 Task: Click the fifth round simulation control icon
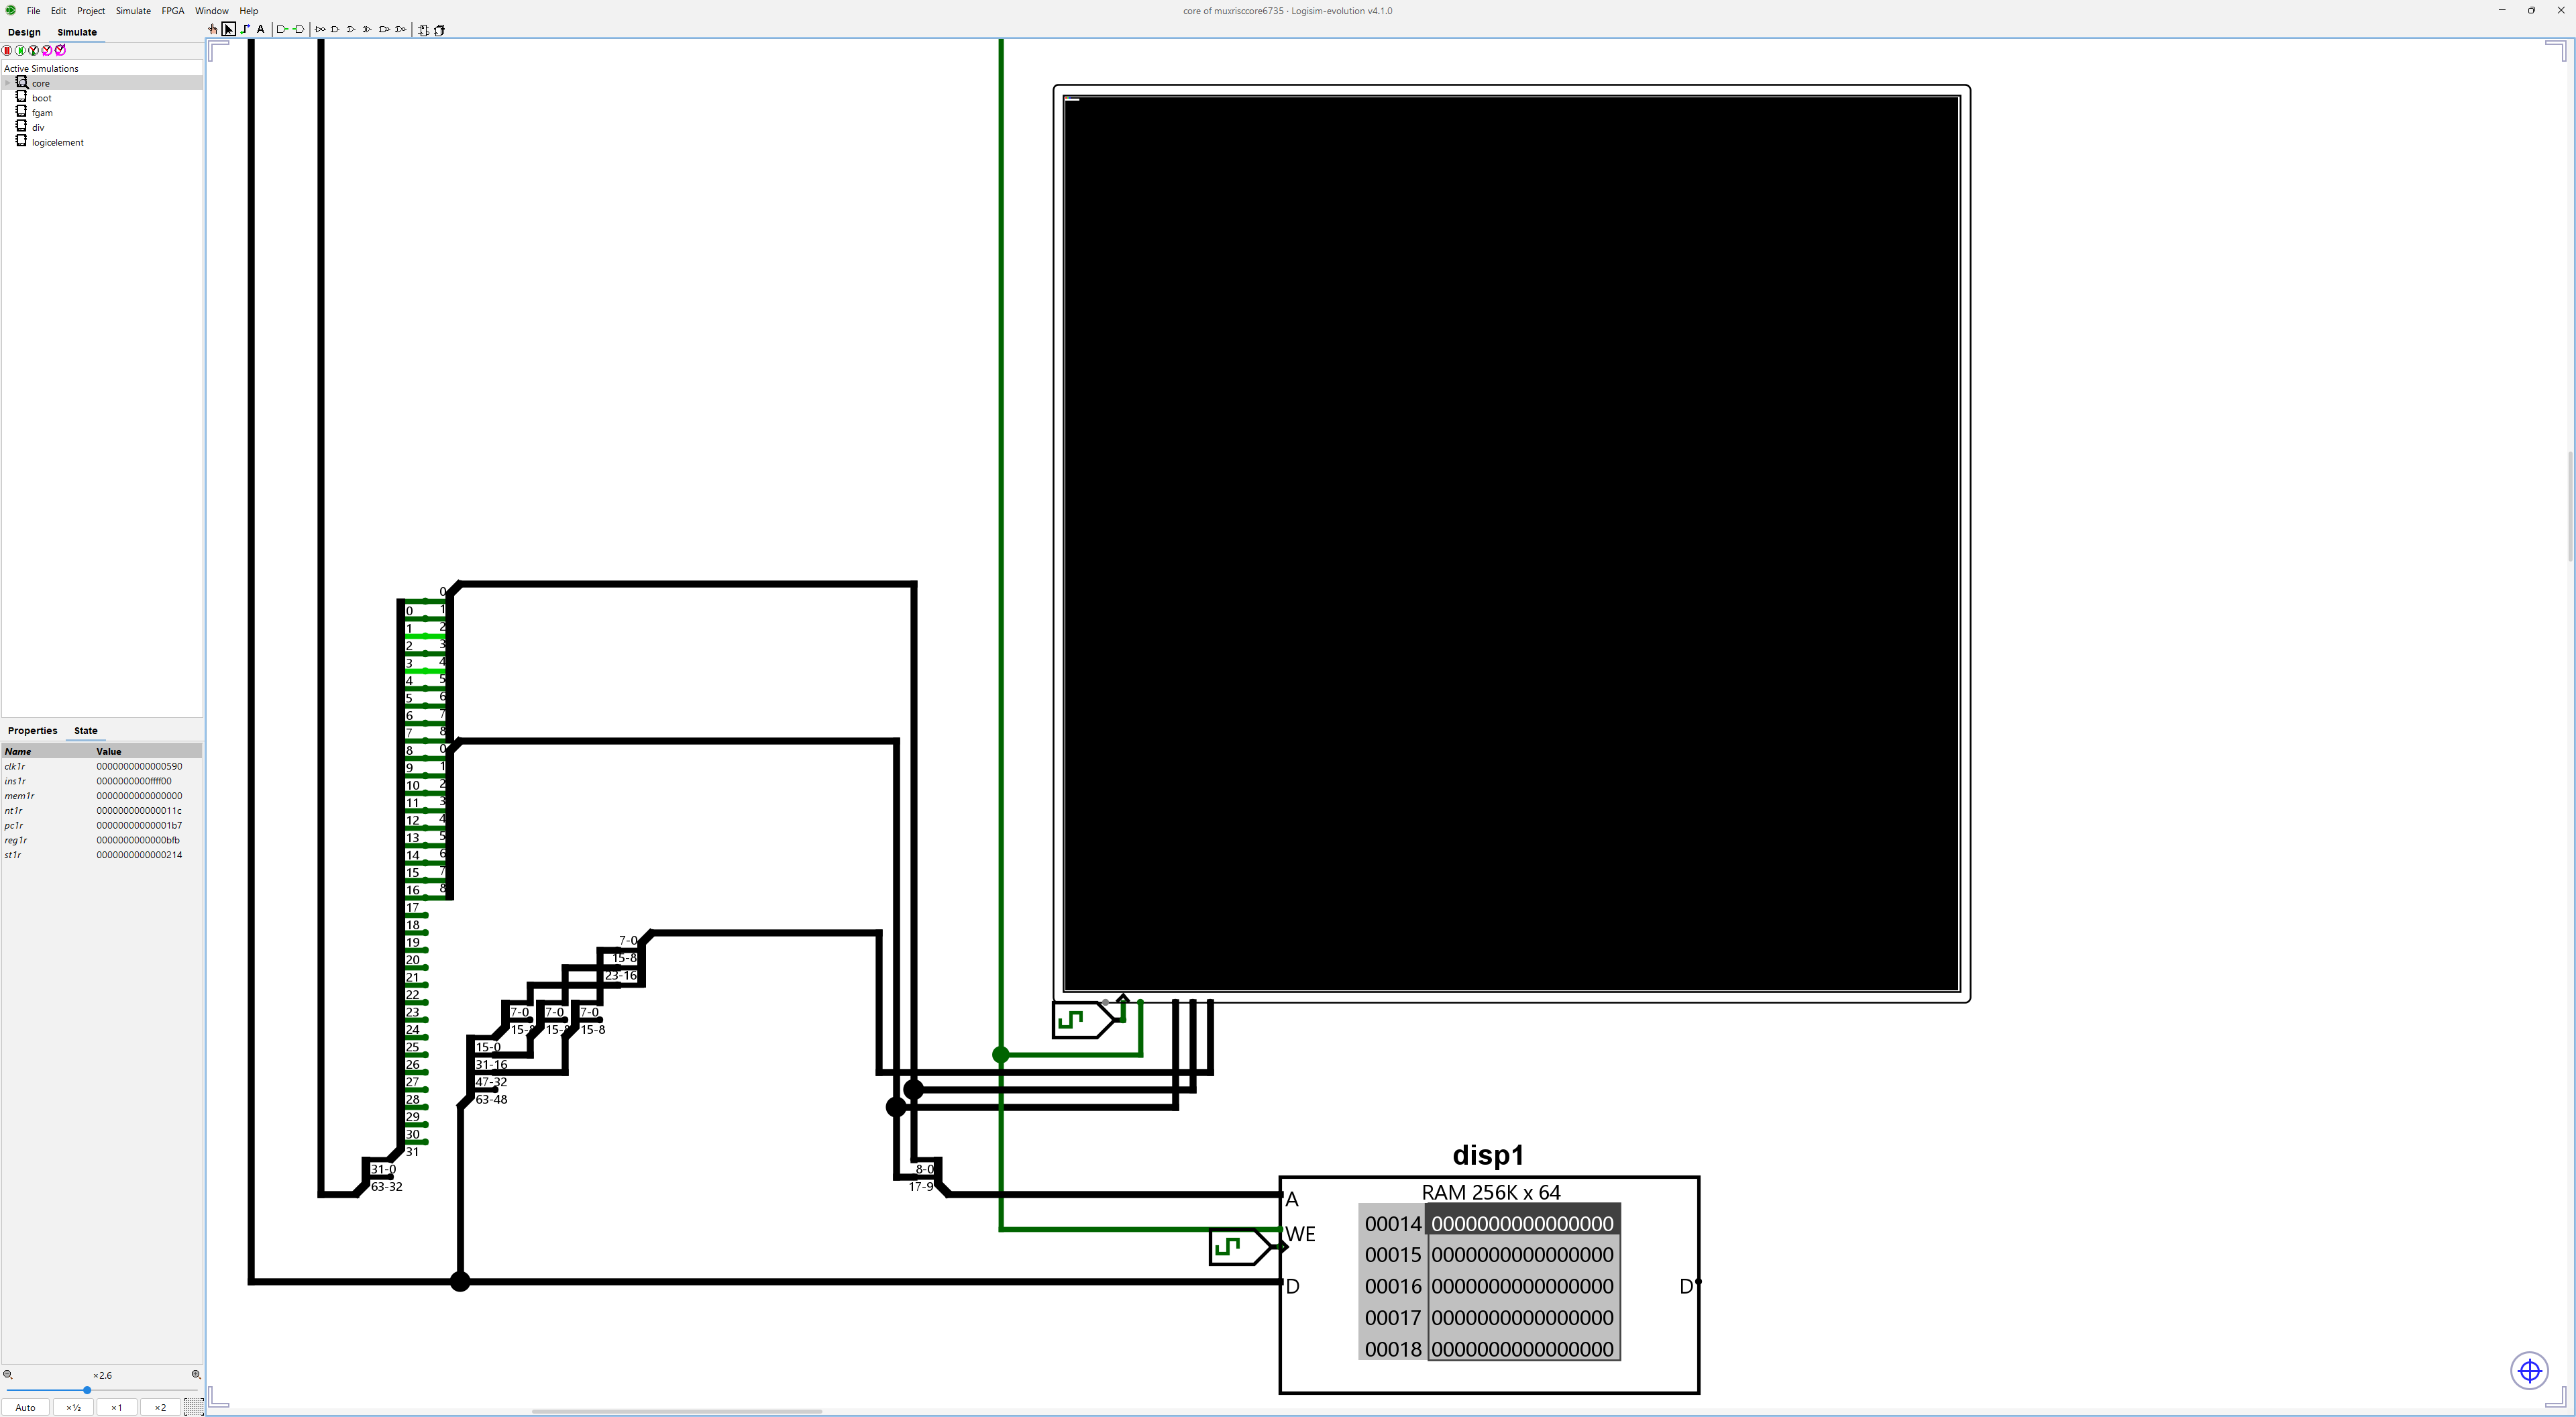click(60, 50)
